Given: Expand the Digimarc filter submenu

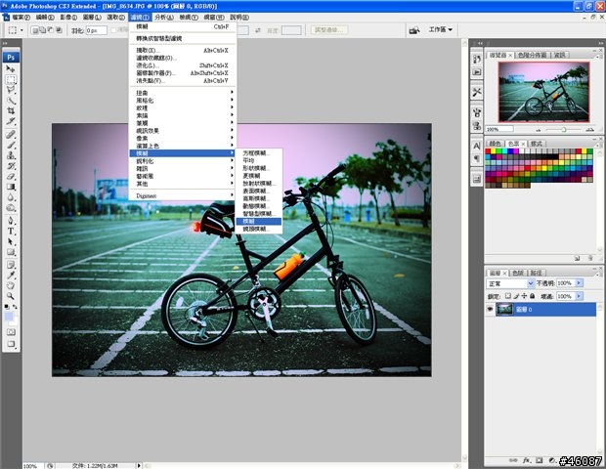Looking at the screenshot, I should pyautogui.click(x=183, y=195).
